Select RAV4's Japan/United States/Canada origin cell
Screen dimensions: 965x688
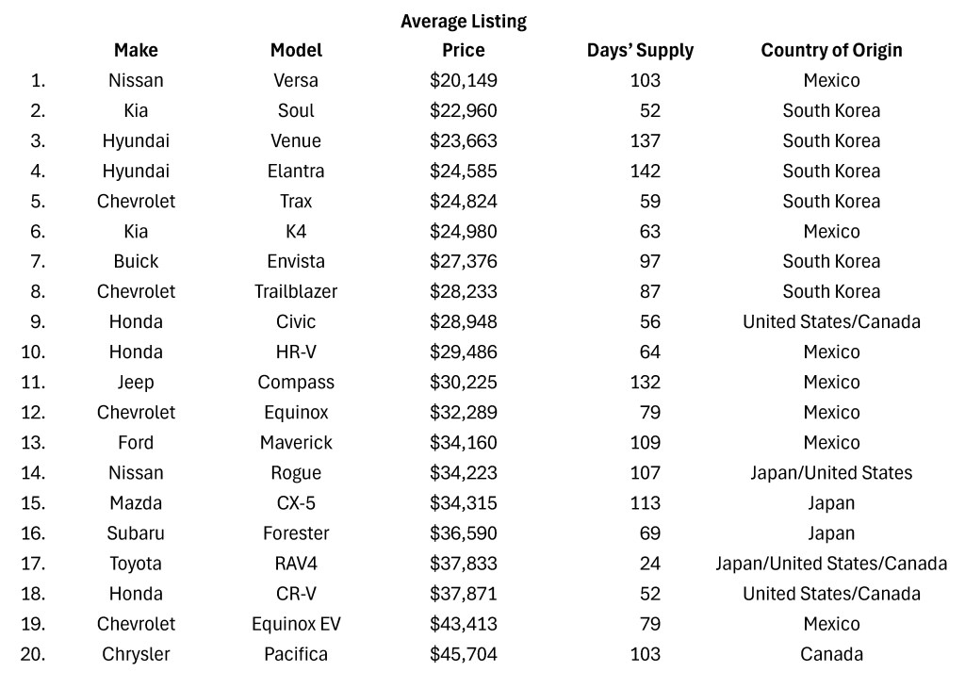tap(831, 564)
